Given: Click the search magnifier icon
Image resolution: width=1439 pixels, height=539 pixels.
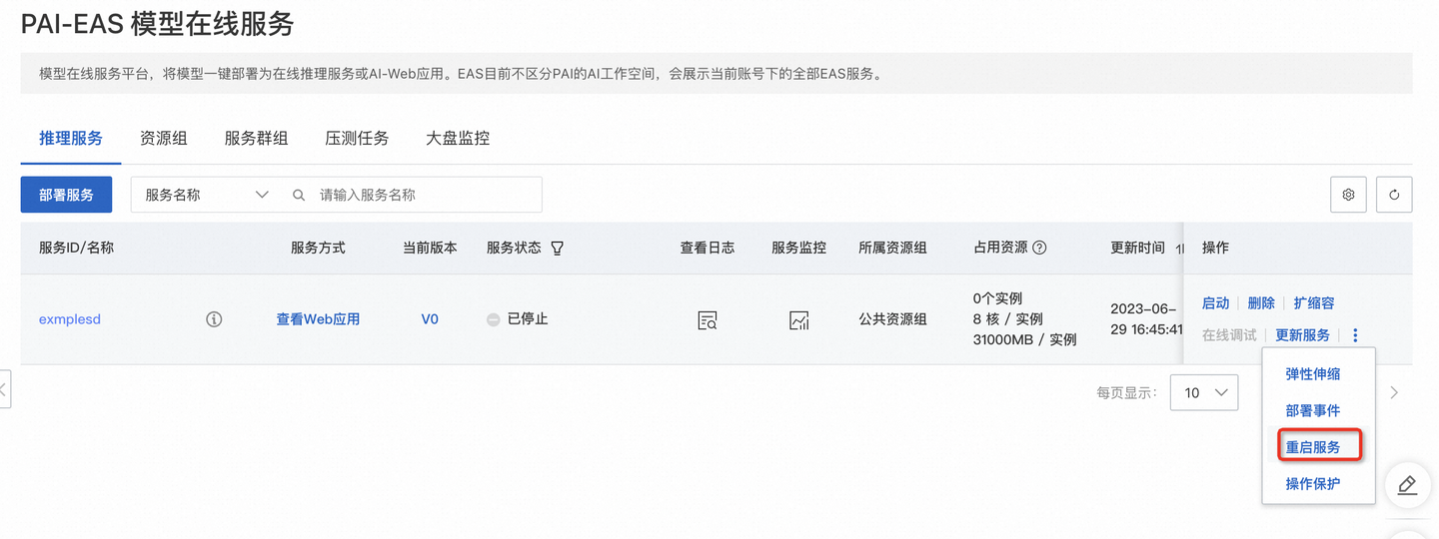Looking at the screenshot, I should [299, 195].
